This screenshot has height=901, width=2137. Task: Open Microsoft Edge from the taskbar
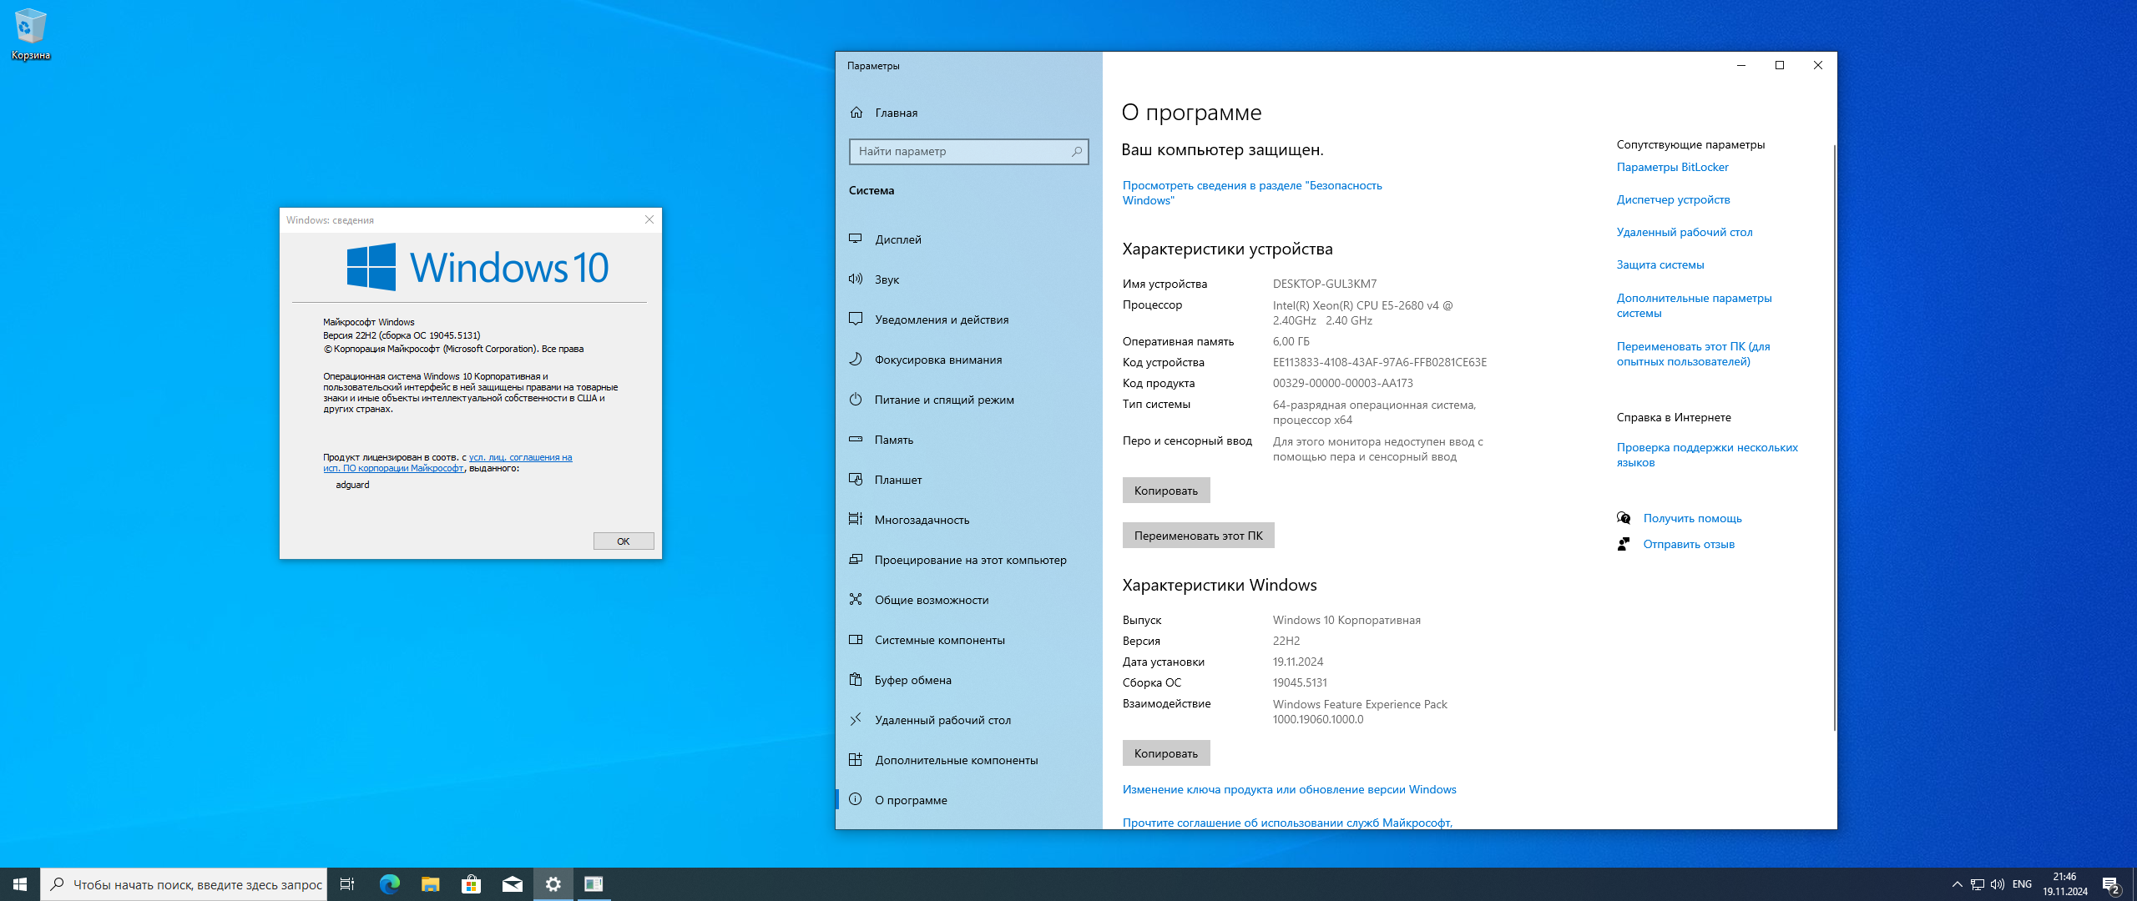tap(390, 883)
